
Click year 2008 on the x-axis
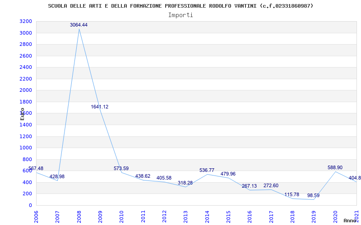[x=79, y=216]
